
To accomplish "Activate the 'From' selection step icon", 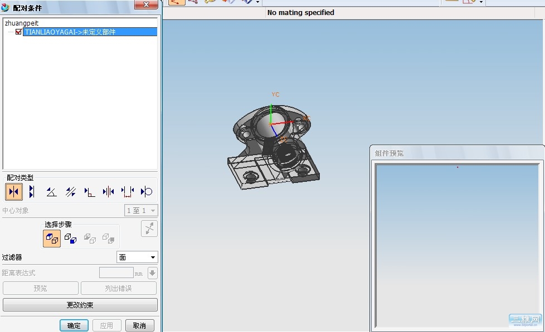I will tap(52, 239).
